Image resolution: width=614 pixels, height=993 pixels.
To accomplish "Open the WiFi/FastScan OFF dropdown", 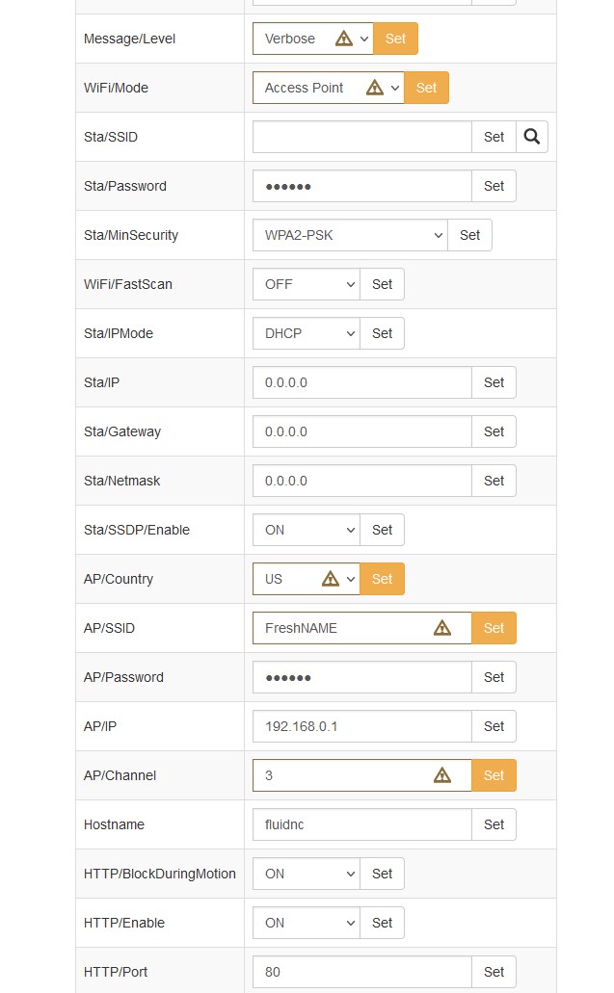I will click(306, 284).
